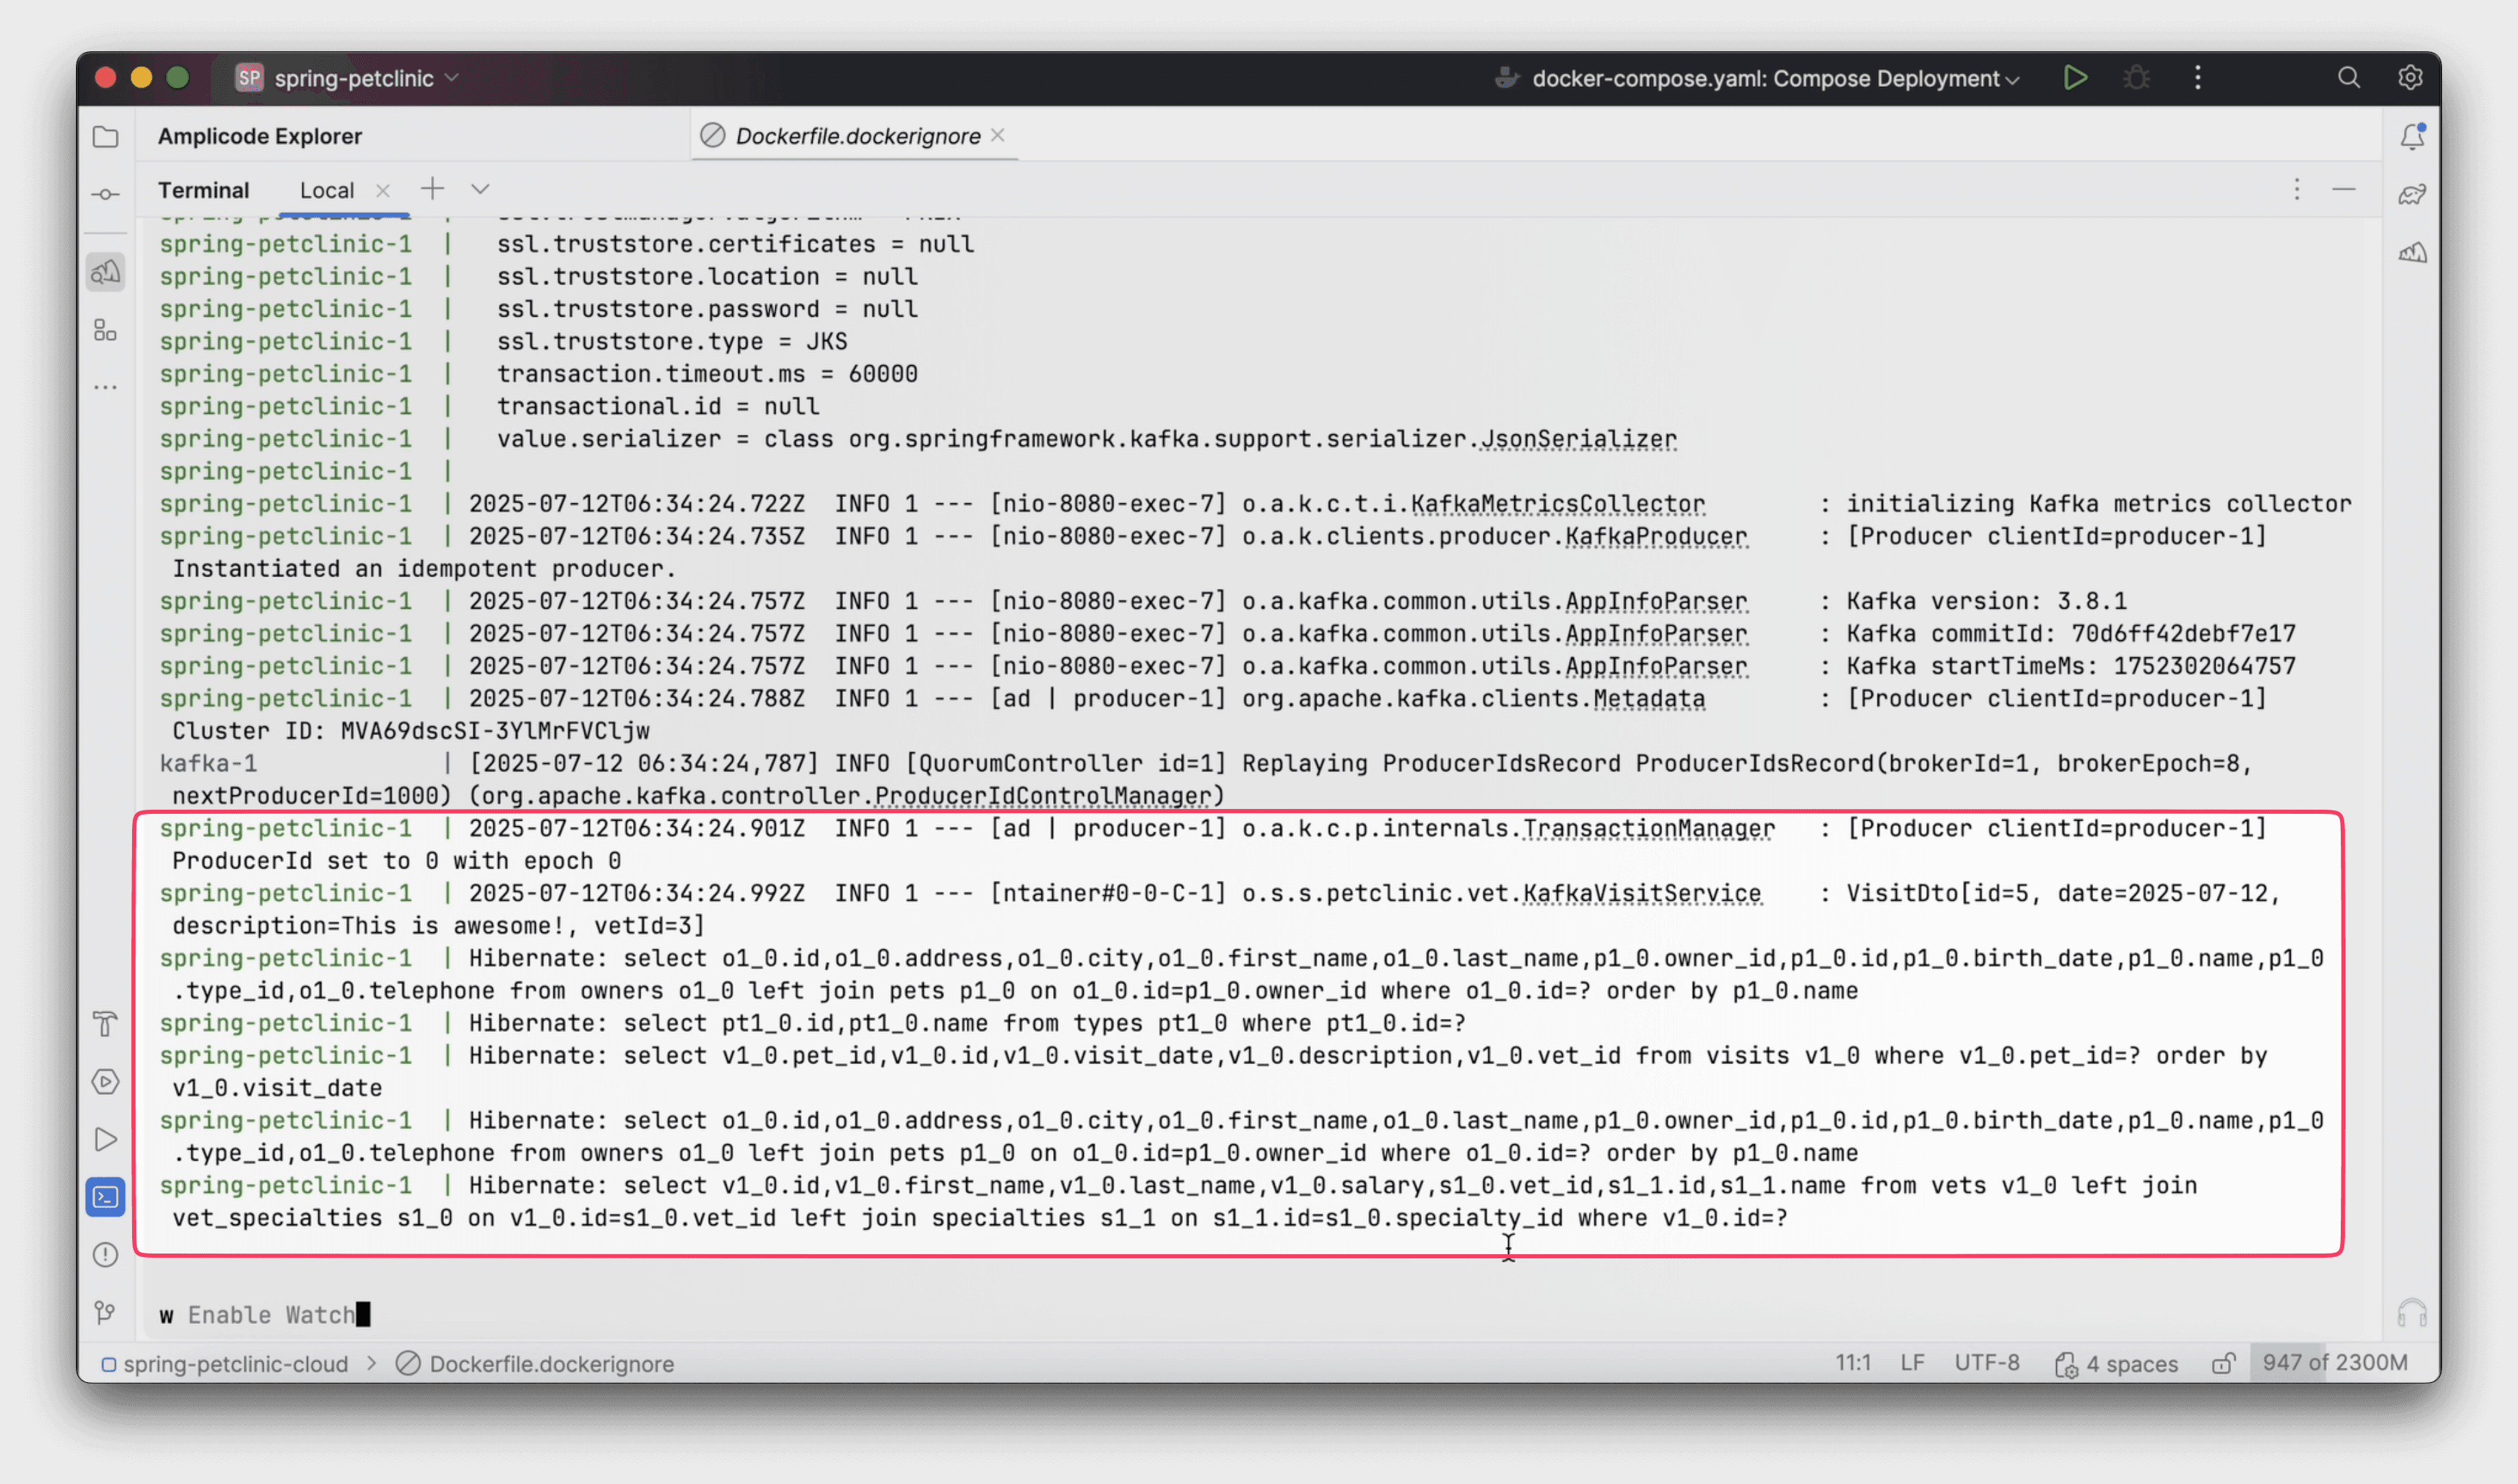Expand the terminal tabs chevron dropdown
The image size is (2518, 1484).
click(x=480, y=189)
